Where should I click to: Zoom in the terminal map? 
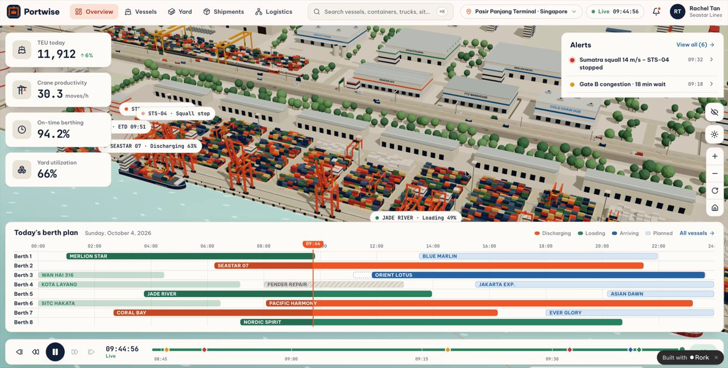(x=715, y=156)
